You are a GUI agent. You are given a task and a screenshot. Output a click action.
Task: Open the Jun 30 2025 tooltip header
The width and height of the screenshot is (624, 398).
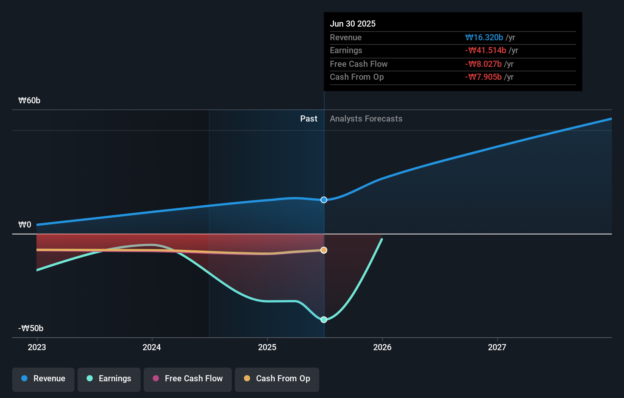(353, 24)
